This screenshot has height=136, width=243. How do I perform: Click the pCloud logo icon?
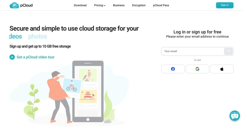[14, 5]
